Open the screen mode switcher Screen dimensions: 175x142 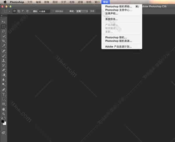pyautogui.click(x=3, y=133)
